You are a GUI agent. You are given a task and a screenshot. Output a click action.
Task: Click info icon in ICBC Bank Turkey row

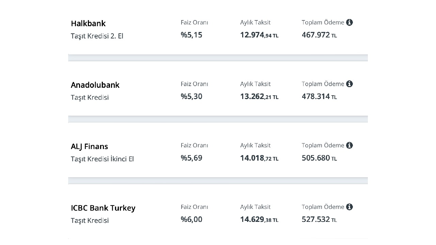coord(349,207)
